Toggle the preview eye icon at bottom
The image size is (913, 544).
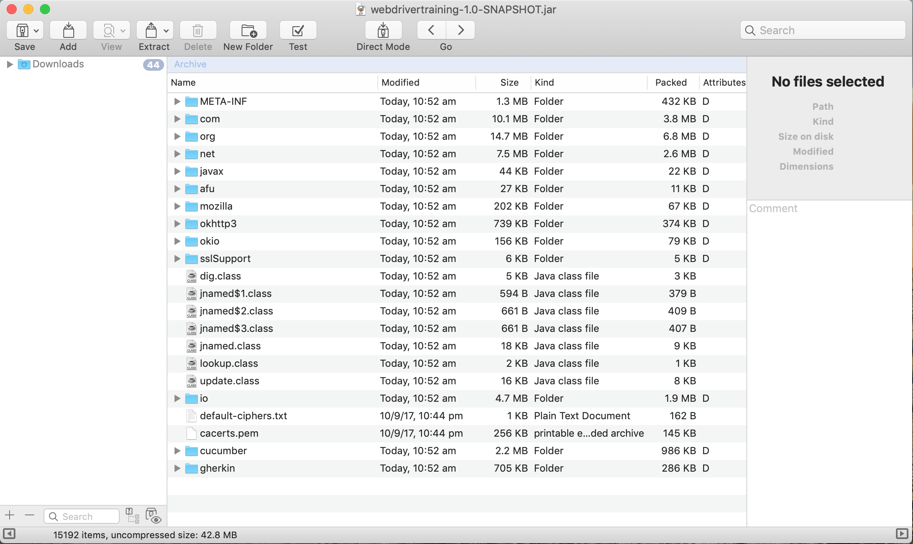pos(153,516)
